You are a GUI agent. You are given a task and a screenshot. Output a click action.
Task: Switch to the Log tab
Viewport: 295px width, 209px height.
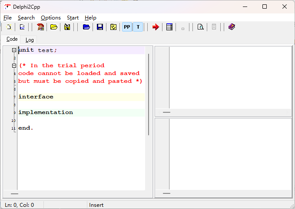coord(30,40)
